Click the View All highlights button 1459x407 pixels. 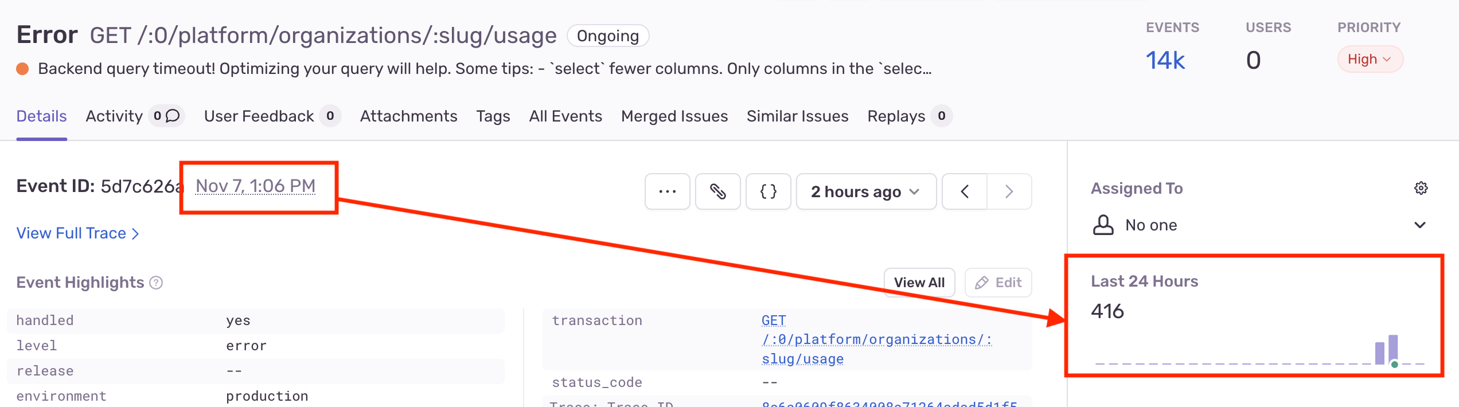click(x=919, y=283)
